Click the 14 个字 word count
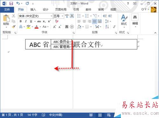 32,115
